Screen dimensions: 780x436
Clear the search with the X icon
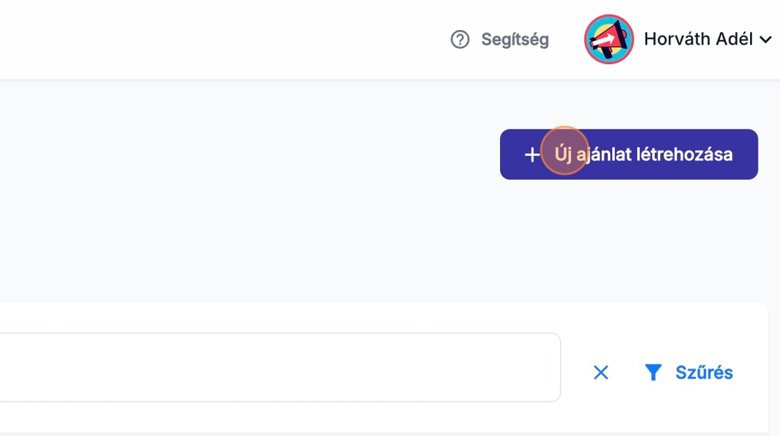(600, 373)
